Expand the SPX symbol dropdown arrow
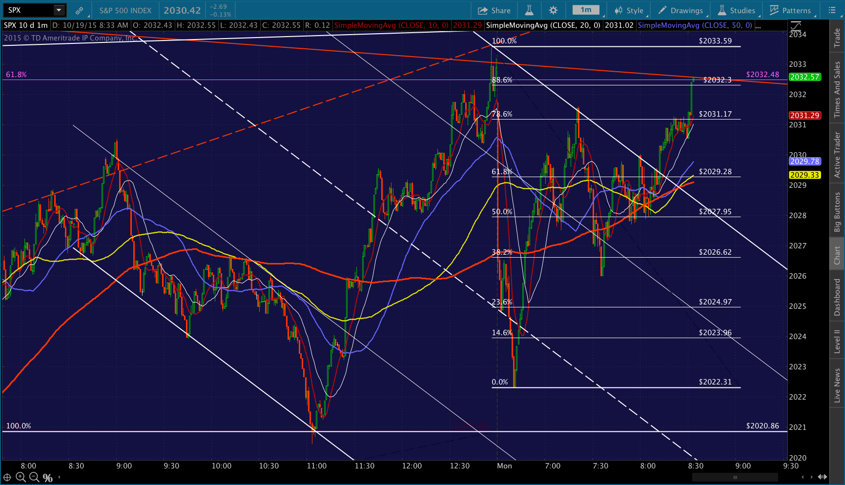 tap(59, 10)
